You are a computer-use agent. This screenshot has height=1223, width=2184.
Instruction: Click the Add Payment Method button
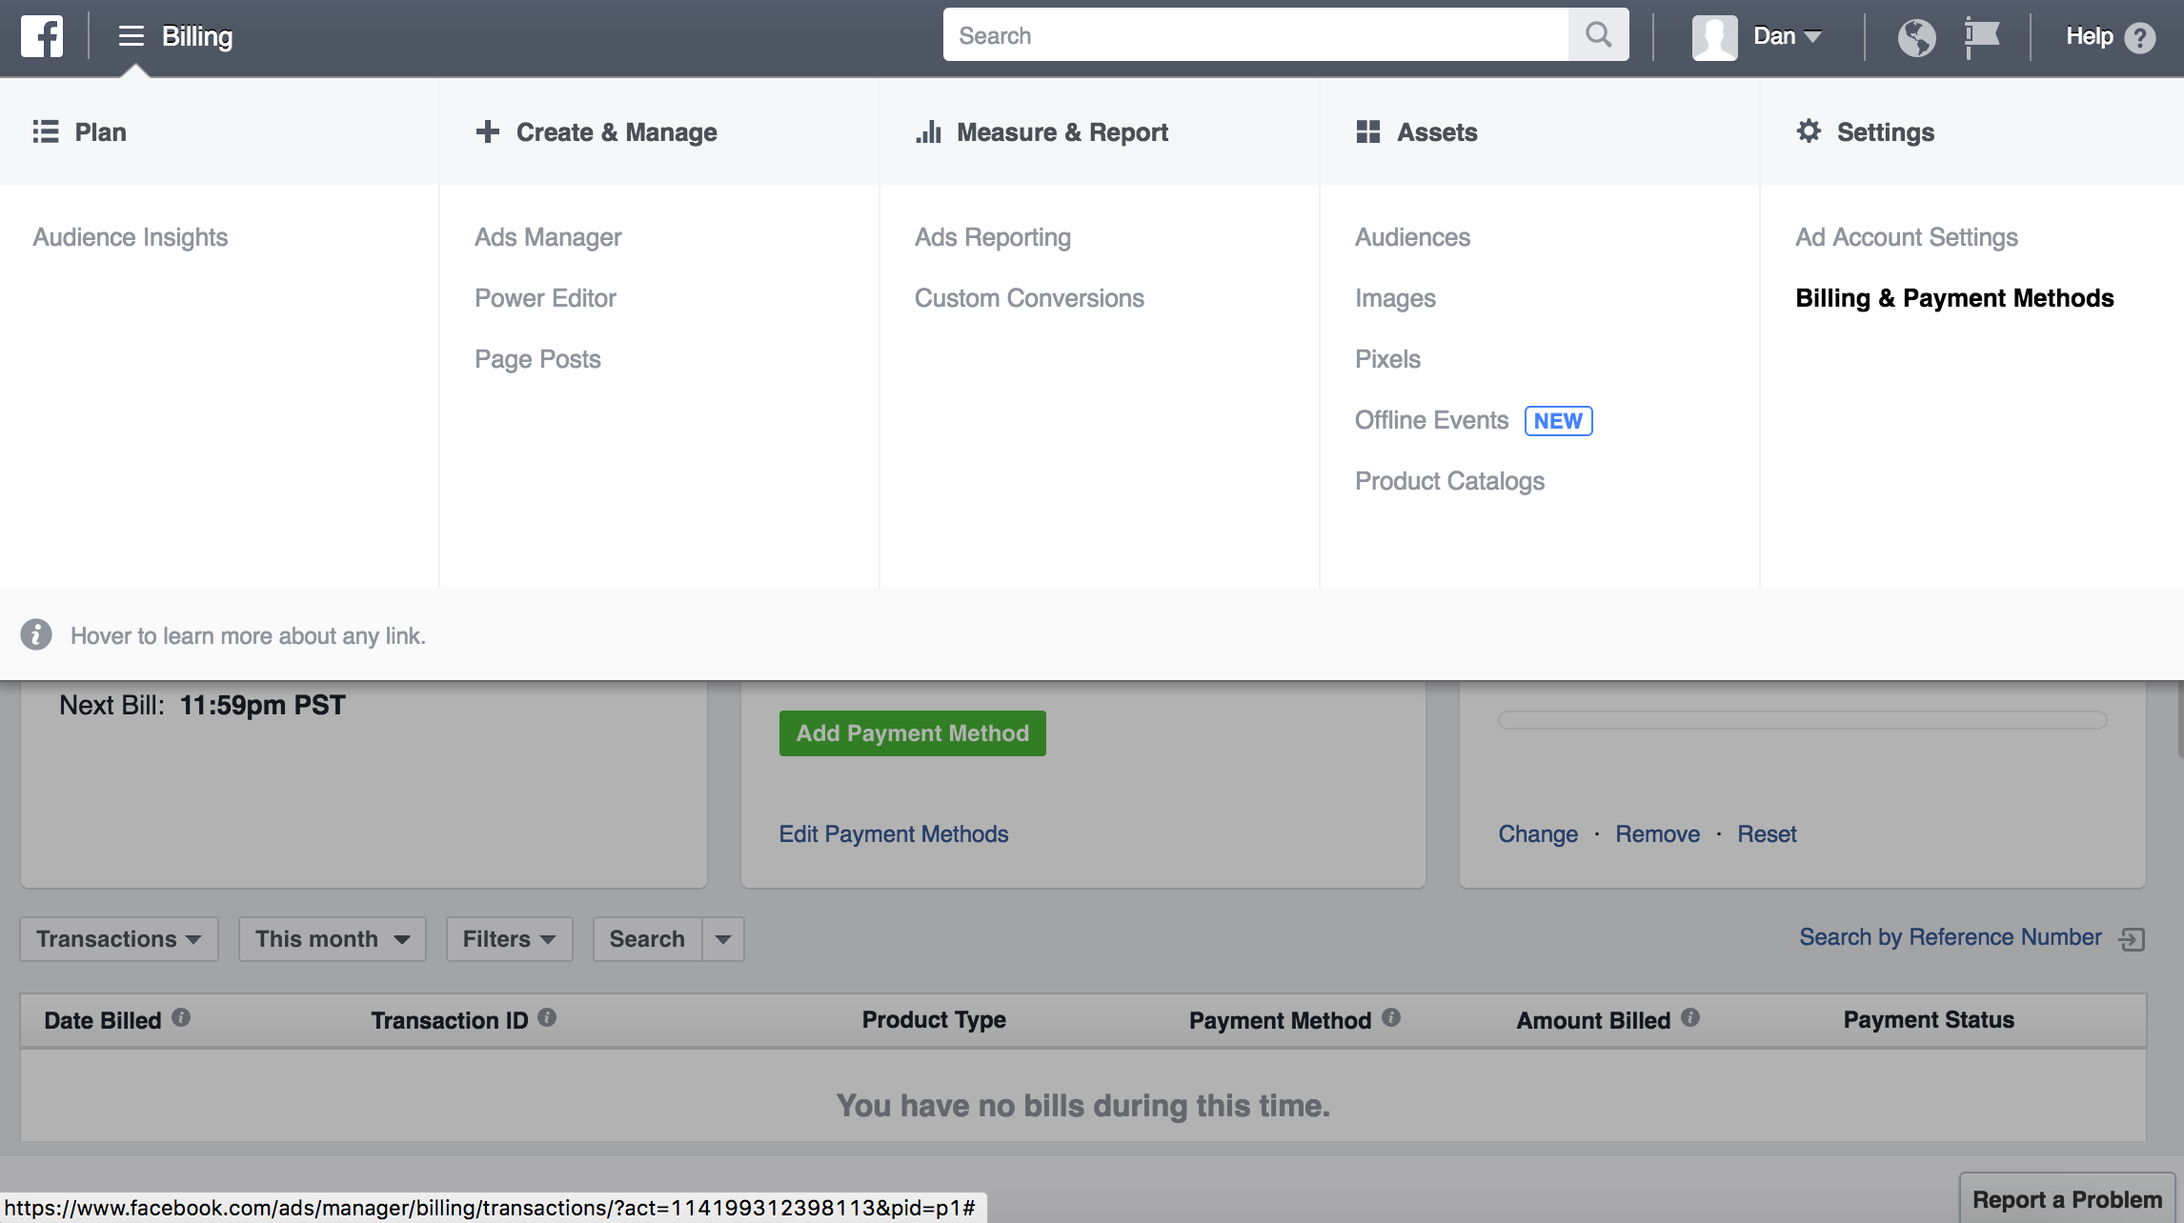point(912,732)
